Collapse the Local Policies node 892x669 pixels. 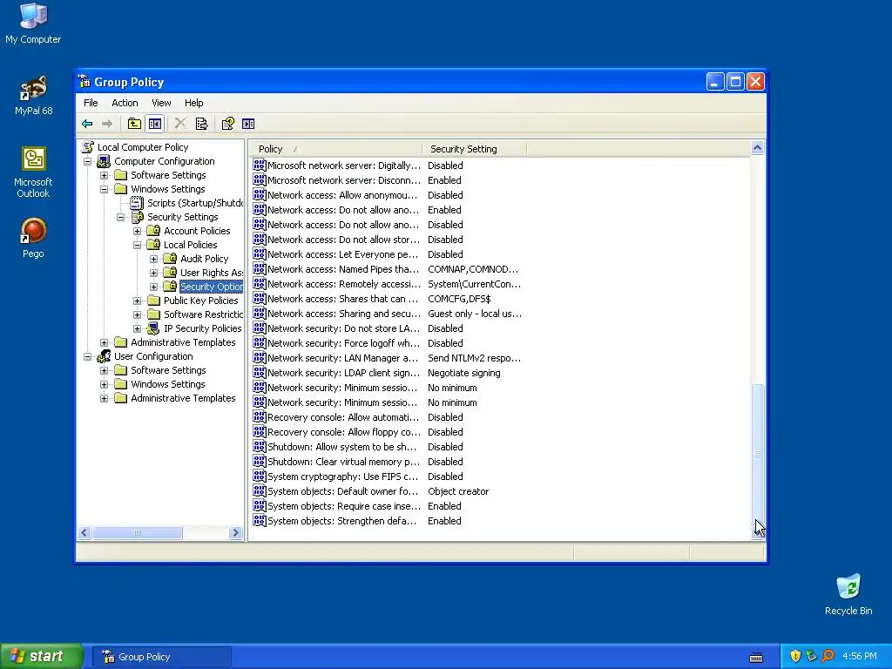(137, 245)
